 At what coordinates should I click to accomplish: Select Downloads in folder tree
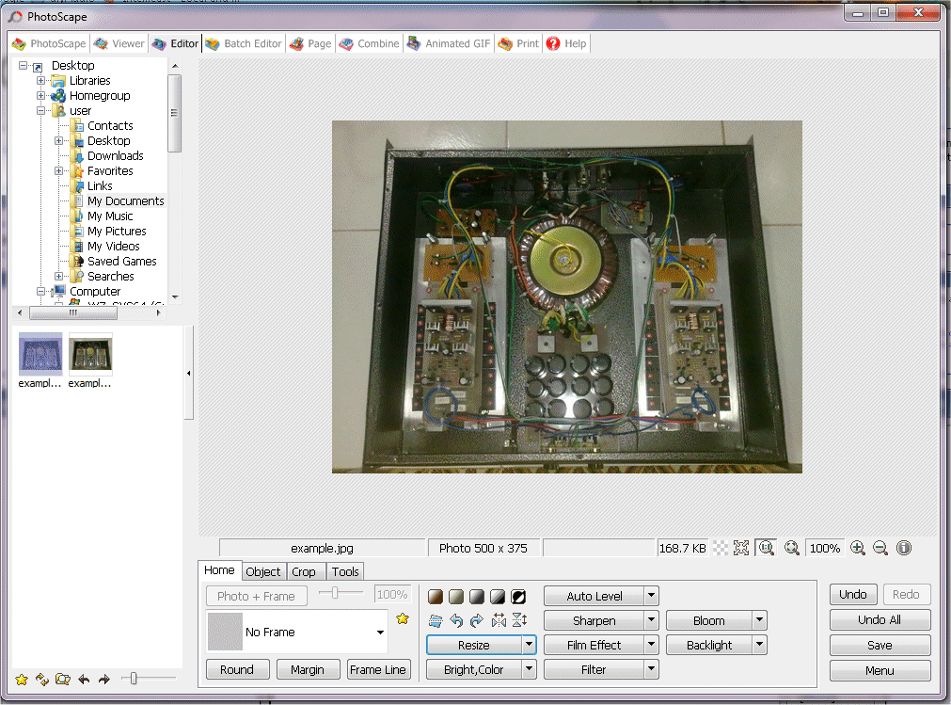coord(116,156)
